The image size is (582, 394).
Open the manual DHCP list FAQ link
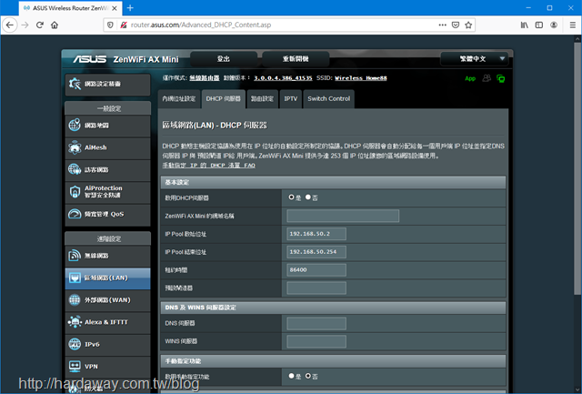208,166
